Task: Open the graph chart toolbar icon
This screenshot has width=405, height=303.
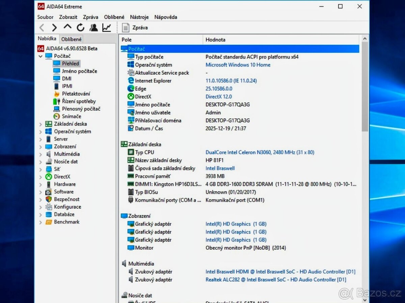Action: (x=107, y=28)
